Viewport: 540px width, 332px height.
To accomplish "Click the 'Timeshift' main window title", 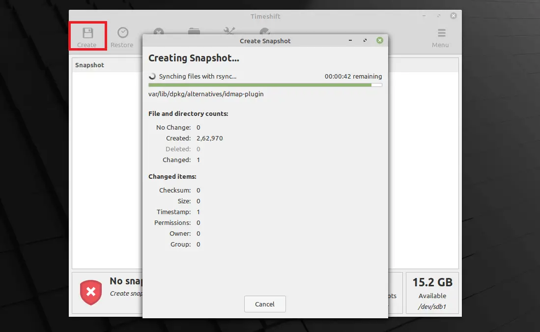I will 265,16.
